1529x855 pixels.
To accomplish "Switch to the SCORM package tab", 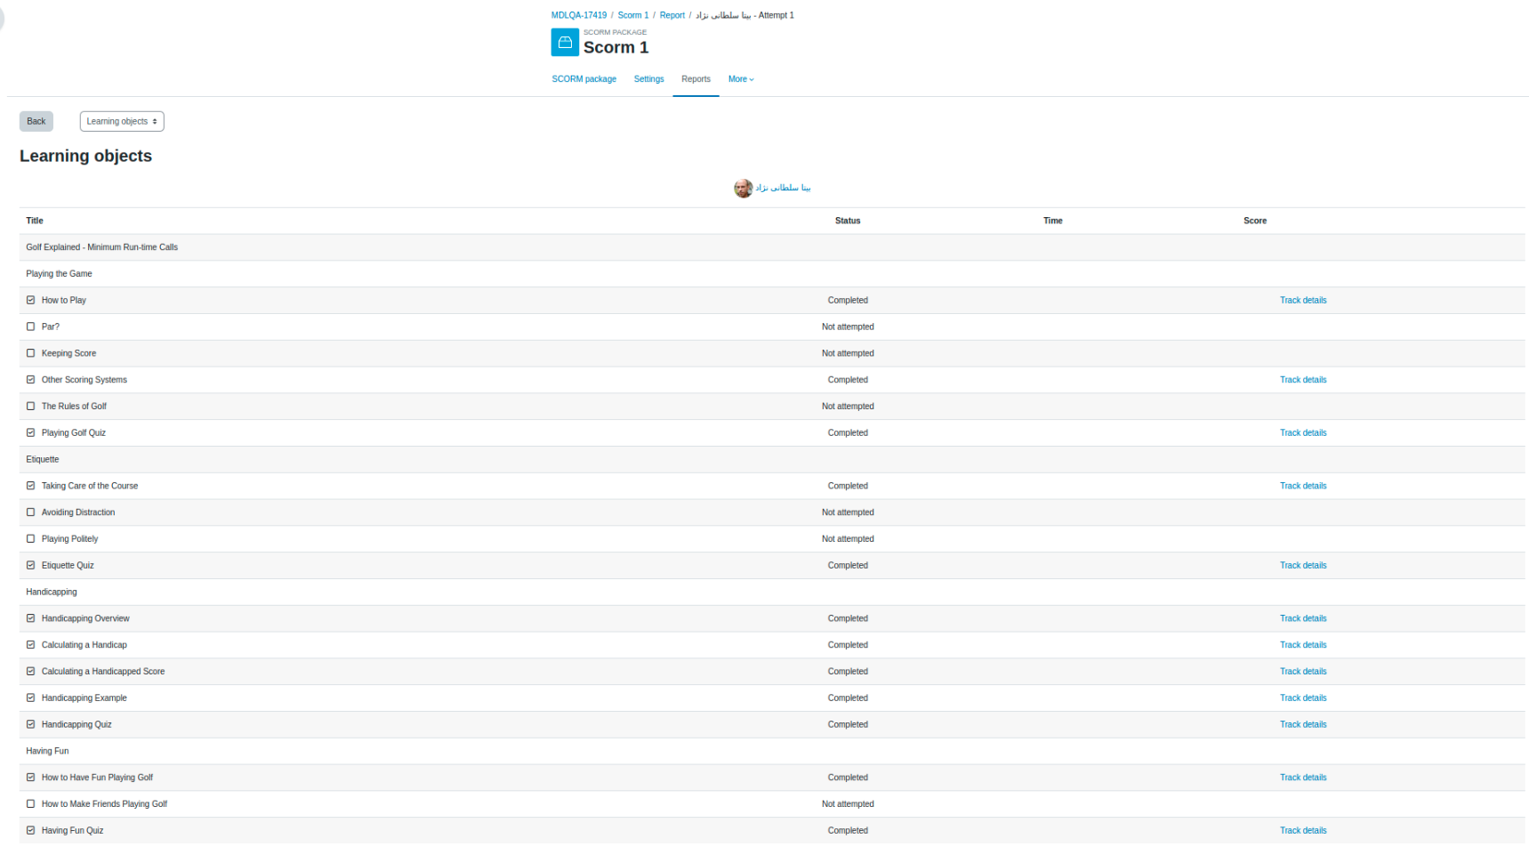I will click(x=583, y=79).
